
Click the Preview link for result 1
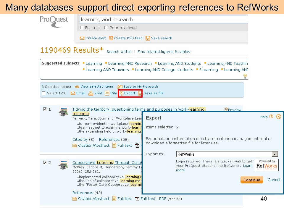[x=235, y=109]
